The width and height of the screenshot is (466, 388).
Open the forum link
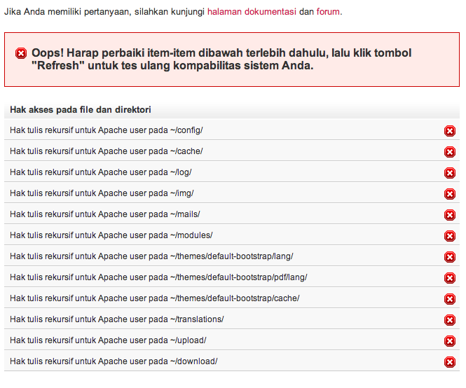coord(328,12)
